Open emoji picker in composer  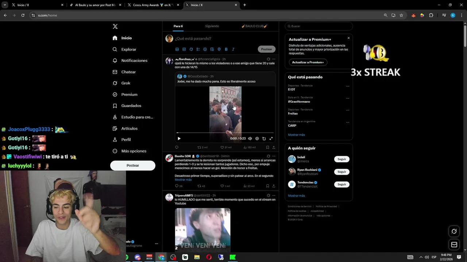[205, 49]
